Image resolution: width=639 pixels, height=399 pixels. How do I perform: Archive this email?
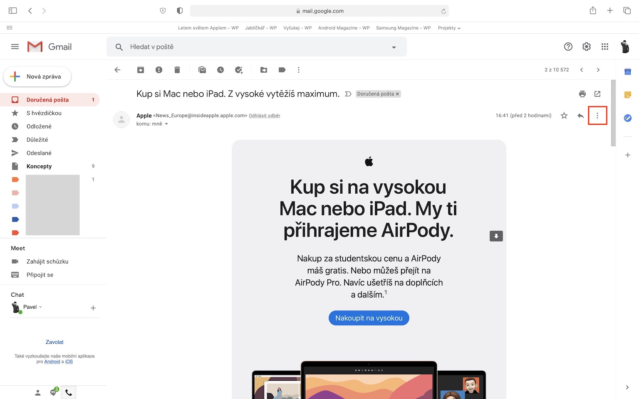pos(141,70)
